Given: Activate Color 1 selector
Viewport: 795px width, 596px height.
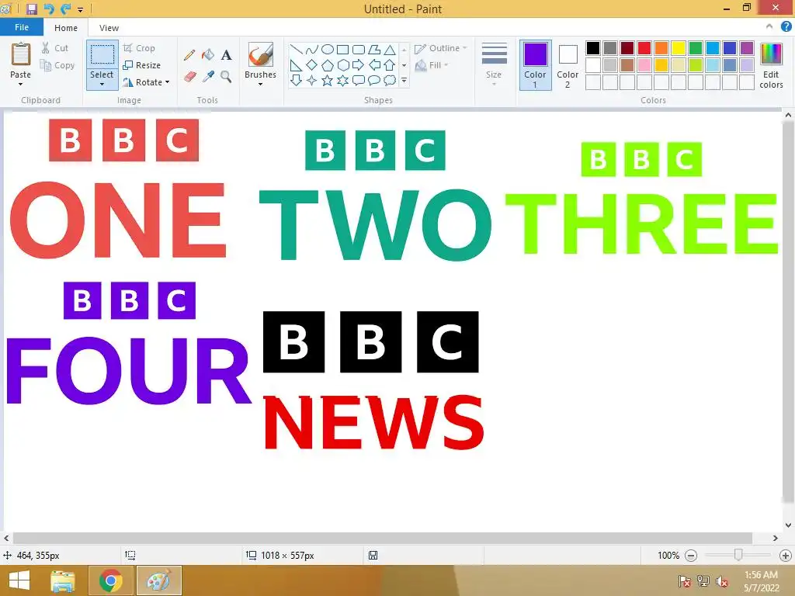Looking at the screenshot, I should coord(536,65).
